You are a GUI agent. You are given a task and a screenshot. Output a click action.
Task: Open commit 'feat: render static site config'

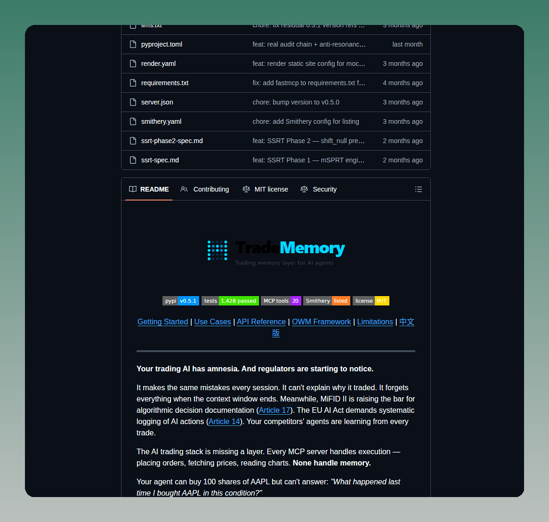309,64
